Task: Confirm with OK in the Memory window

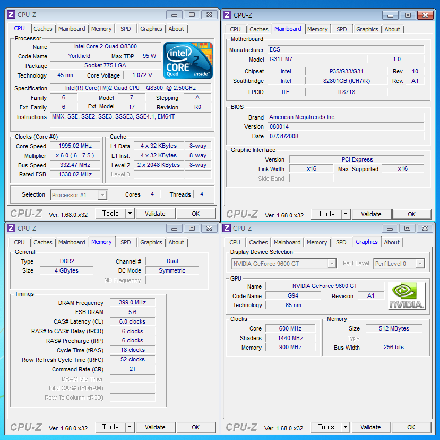Action: pyautogui.click(x=196, y=427)
